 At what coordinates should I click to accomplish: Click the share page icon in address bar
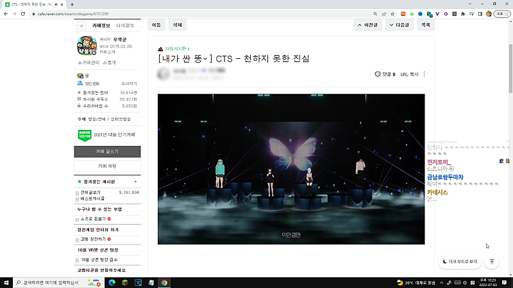pyautogui.click(x=383, y=13)
